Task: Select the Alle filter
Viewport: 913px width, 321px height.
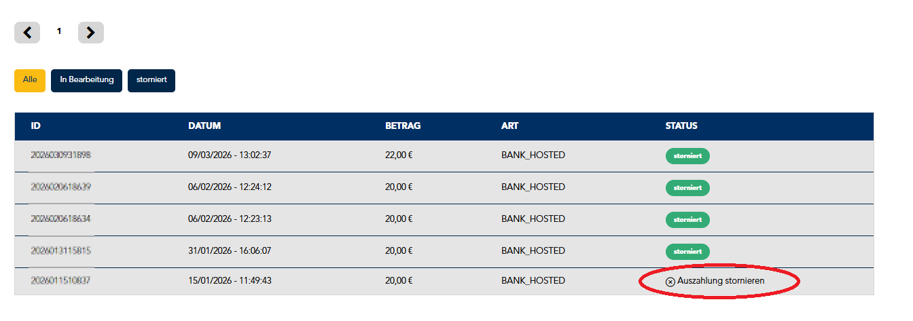Action: click(30, 80)
